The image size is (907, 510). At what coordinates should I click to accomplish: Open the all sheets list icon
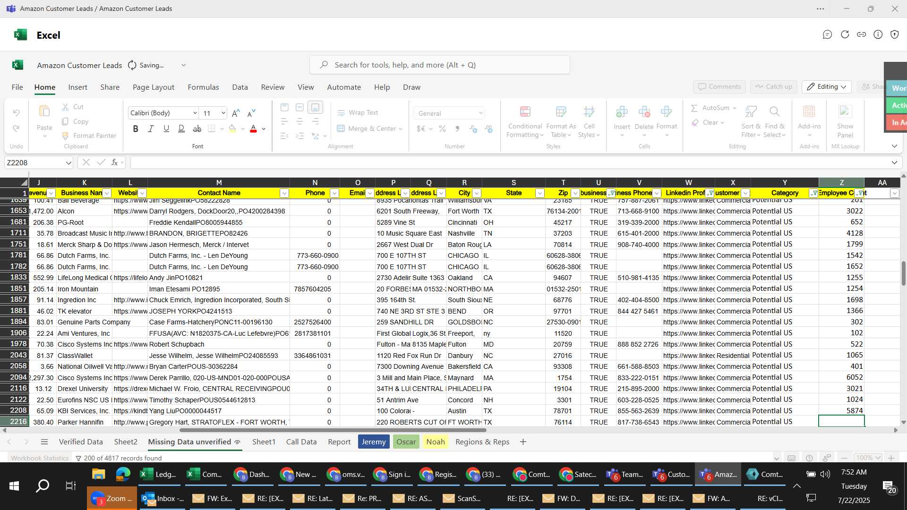[x=44, y=442]
